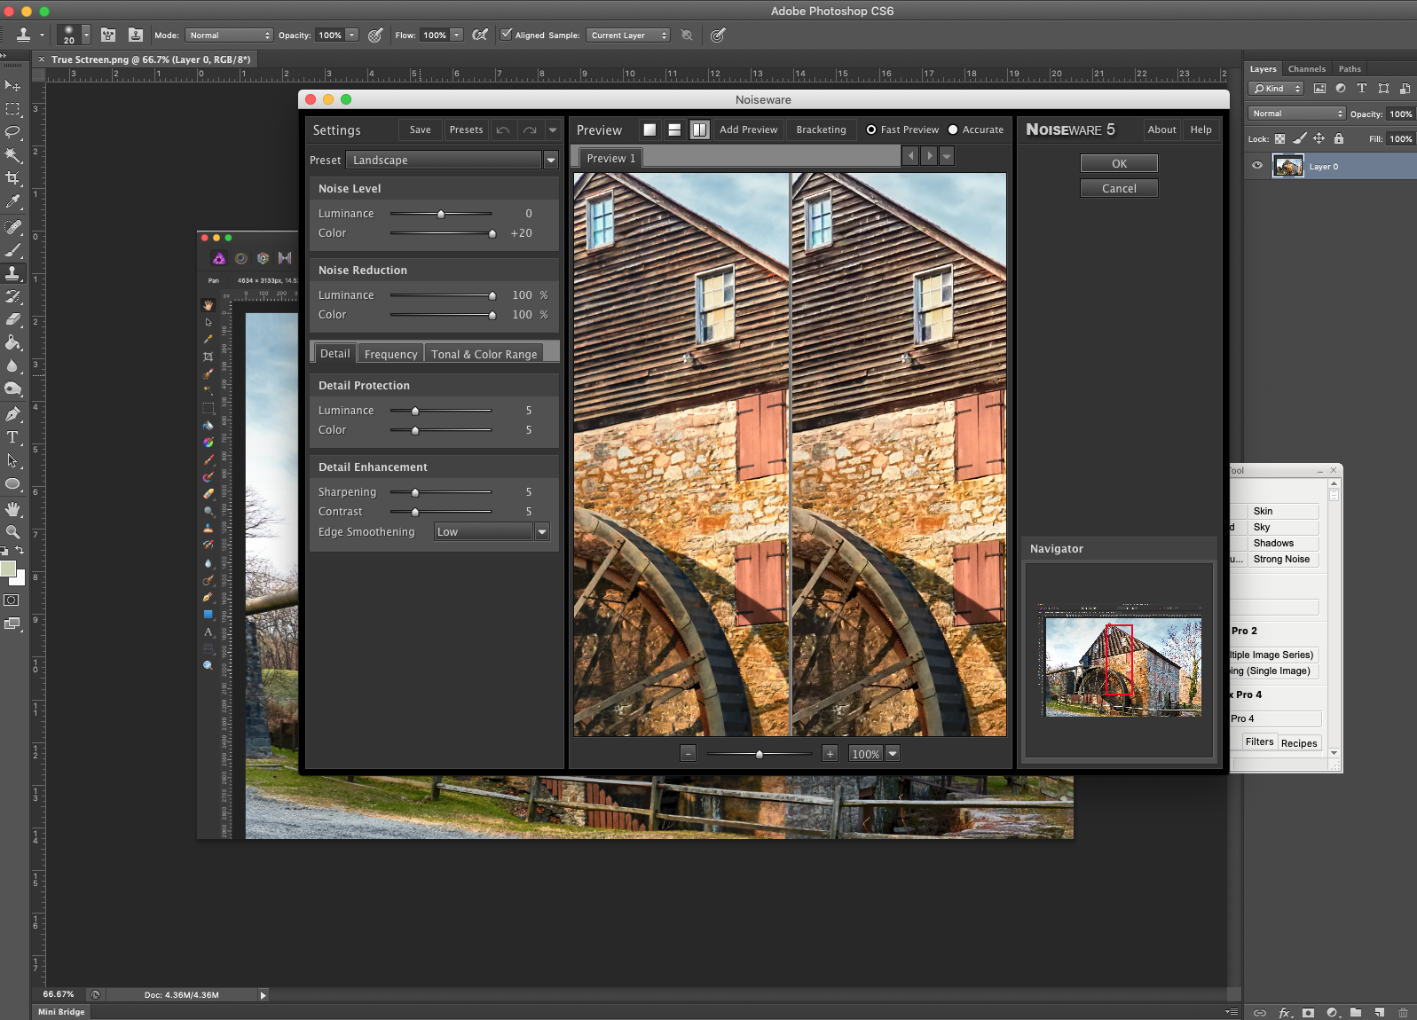
Task: Click the Save settings button
Action: coord(420,130)
